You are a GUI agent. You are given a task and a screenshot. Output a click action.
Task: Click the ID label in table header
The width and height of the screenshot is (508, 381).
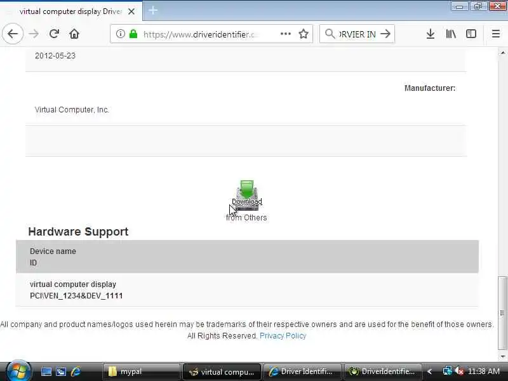pos(34,263)
